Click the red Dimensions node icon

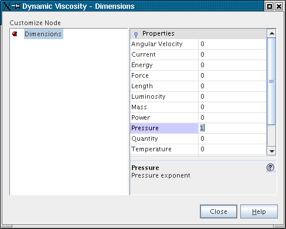(15, 34)
